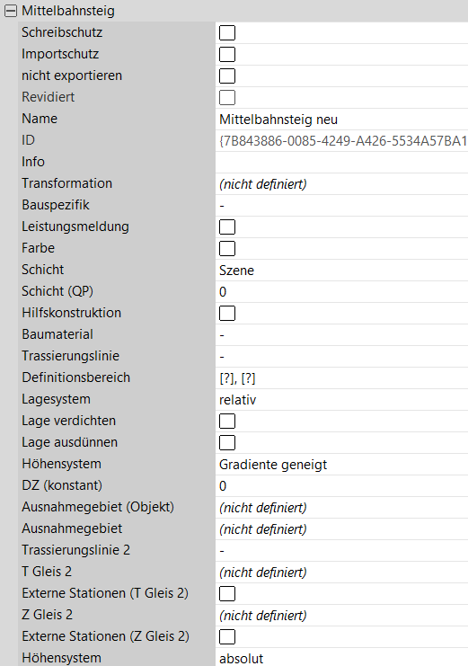468x666 pixels.
Task: Click the empty Info value field
Action: [341, 163]
